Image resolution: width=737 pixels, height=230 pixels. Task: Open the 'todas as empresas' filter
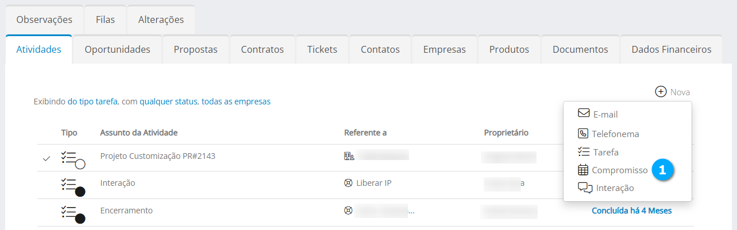click(x=236, y=102)
